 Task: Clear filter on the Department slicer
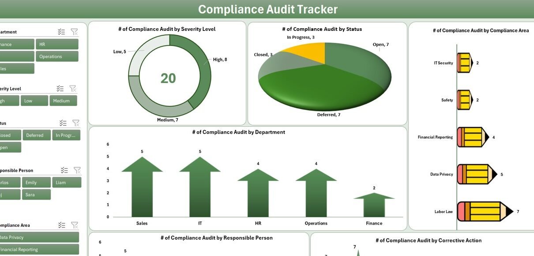click(x=74, y=32)
